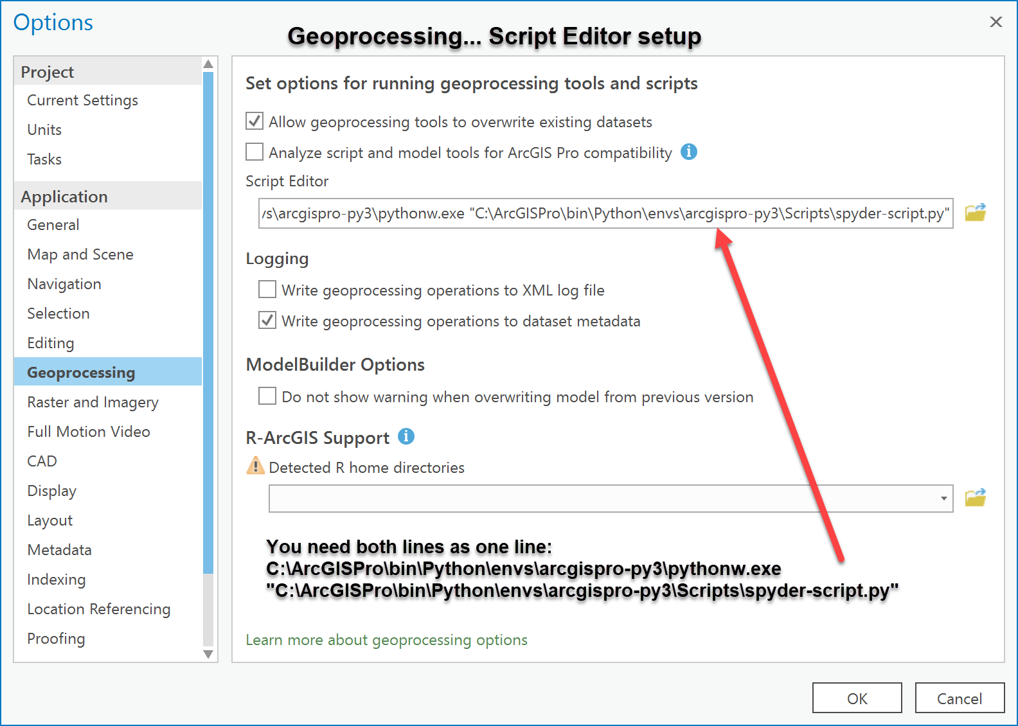Image resolution: width=1018 pixels, height=726 pixels.
Task: Click the warning icon beside Detected R home
Action: coord(255,465)
